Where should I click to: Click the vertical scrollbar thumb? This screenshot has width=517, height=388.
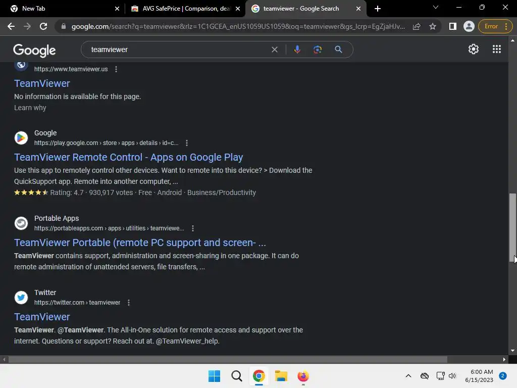pos(512,228)
